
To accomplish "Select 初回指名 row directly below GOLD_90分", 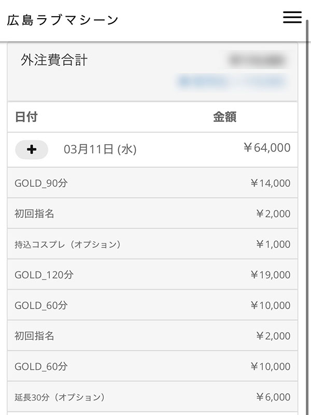I will point(34,214).
